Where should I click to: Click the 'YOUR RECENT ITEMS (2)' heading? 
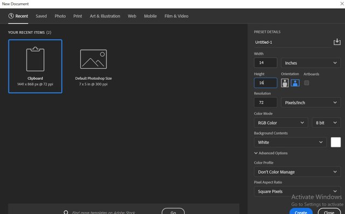click(x=30, y=32)
